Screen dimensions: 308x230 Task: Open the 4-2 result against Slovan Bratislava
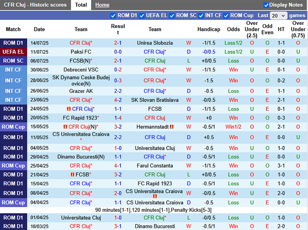(118, 100)
